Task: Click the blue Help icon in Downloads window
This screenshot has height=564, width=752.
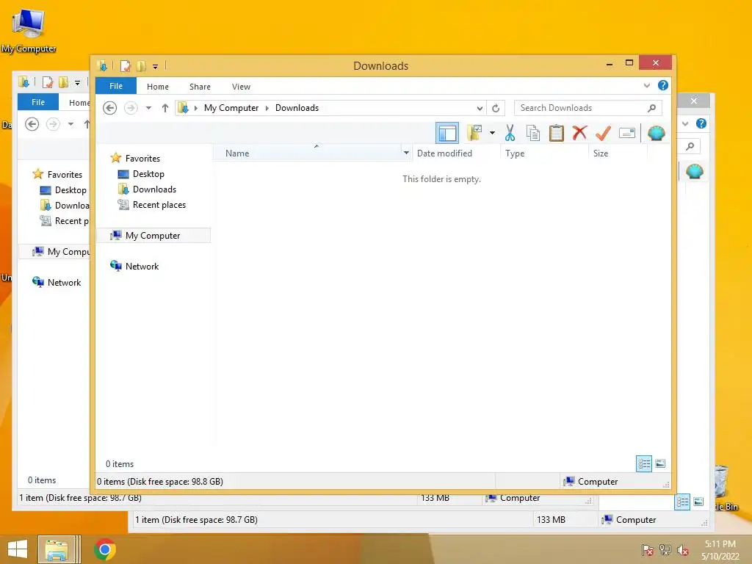Action: [663, 85]
